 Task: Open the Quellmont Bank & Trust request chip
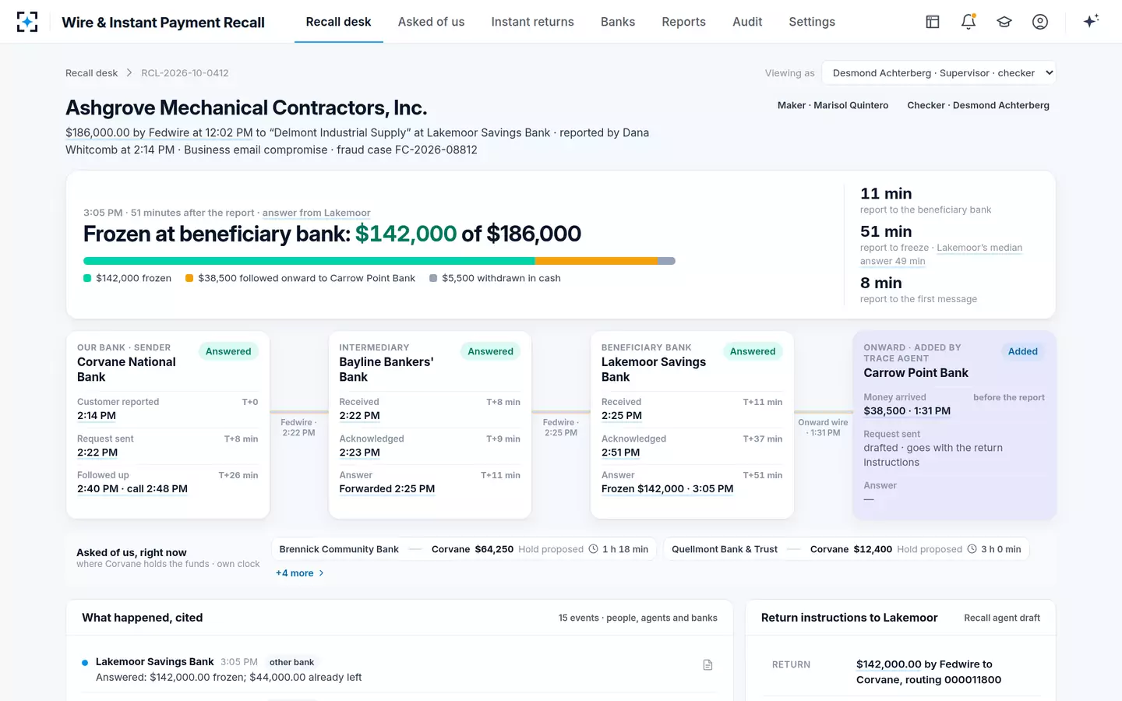[x=846, y=549]
